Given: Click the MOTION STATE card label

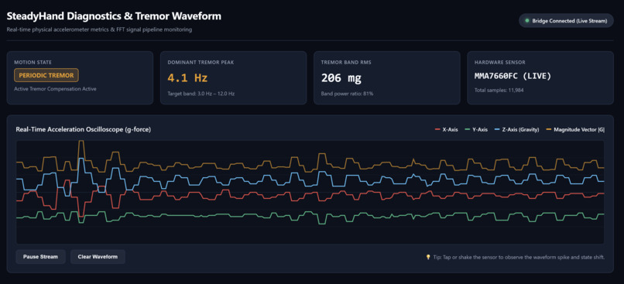Looking at the screenshot, I should pyautogui.click(x=33, y=62).
